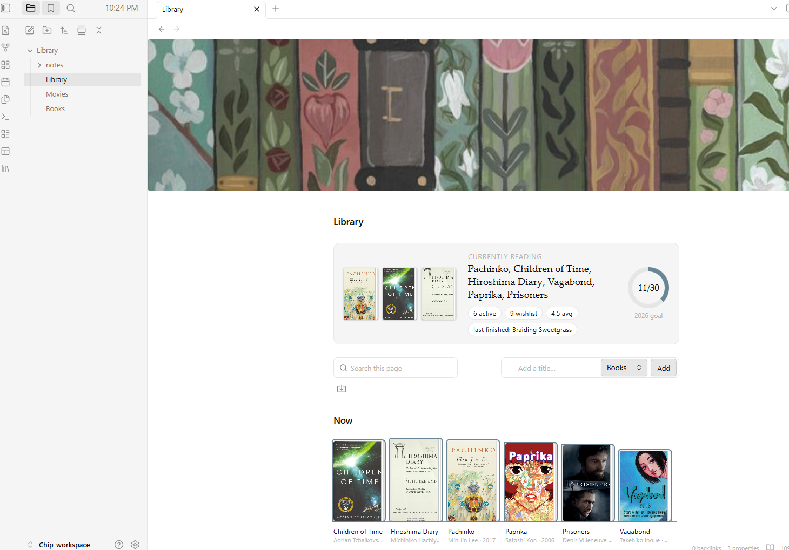Open the Bookmarks tab icon
The height and width of the screenshot is (550, 789).
51,8
